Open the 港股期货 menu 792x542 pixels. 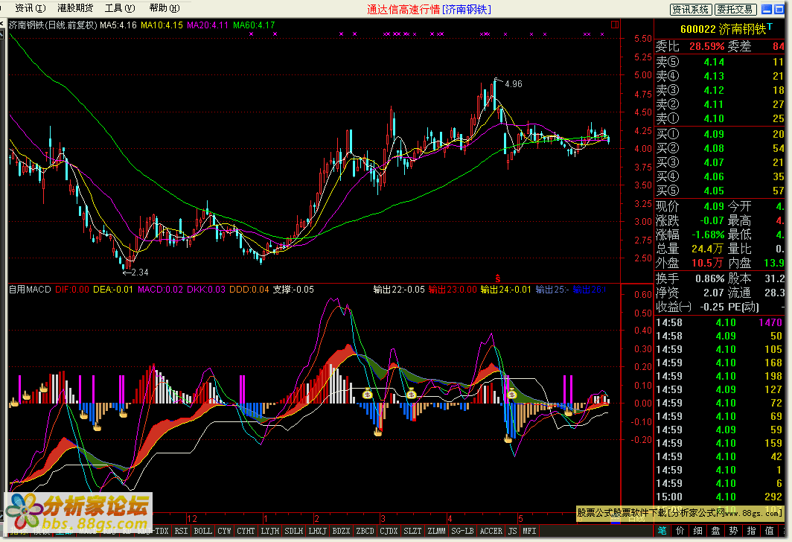pos(75,8)
